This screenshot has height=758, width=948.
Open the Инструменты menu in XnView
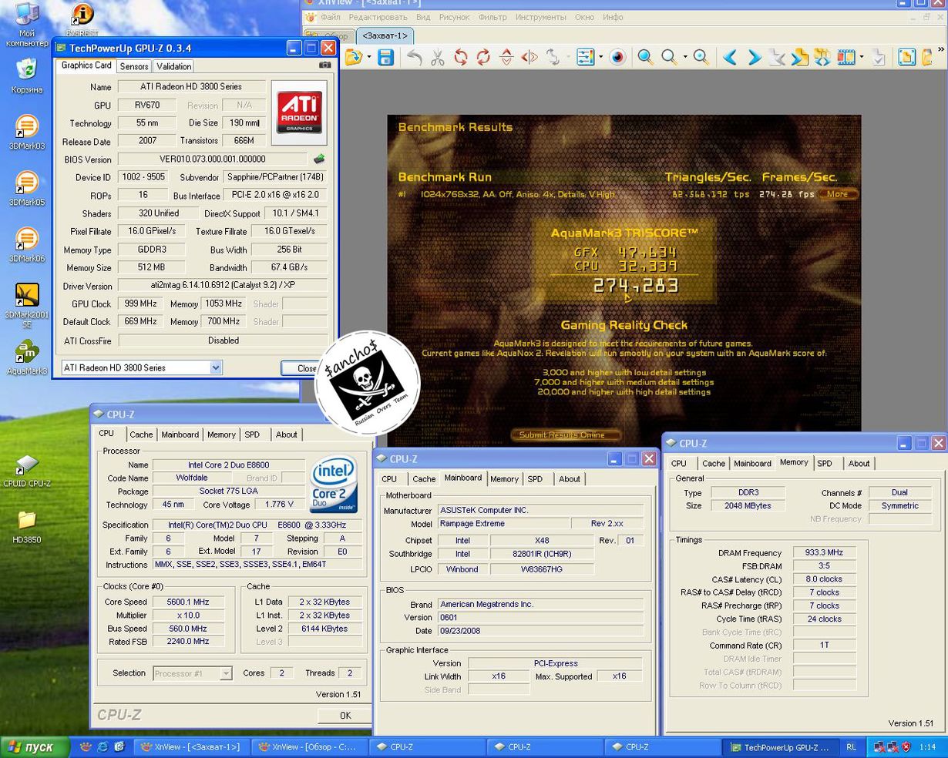coord(540,17)
